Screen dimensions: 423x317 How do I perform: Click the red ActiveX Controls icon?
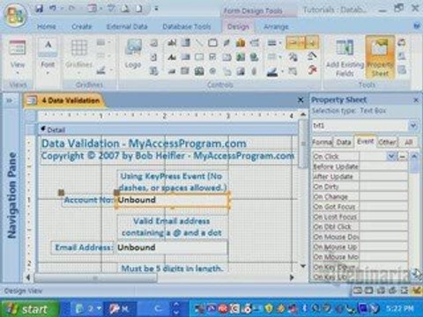click(313, 70)
